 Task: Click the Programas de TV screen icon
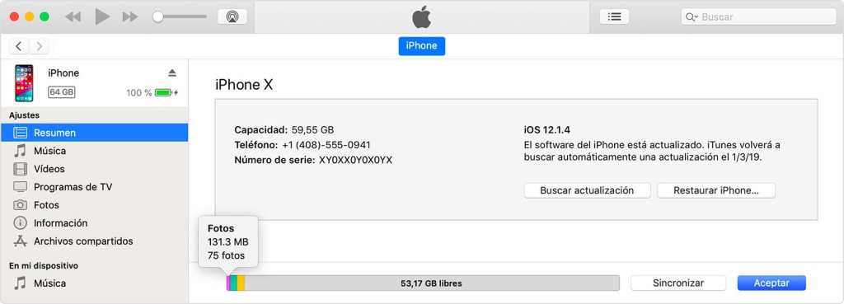click(21, 187)
